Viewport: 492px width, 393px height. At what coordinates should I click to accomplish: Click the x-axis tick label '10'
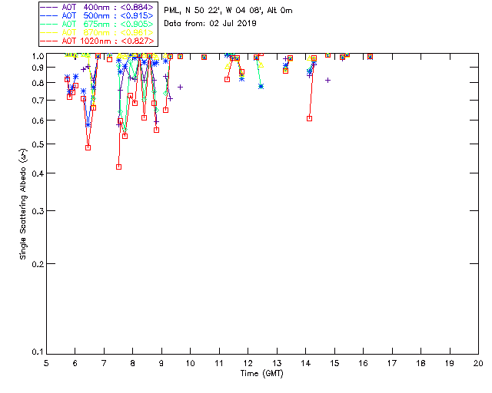point(190,363)
